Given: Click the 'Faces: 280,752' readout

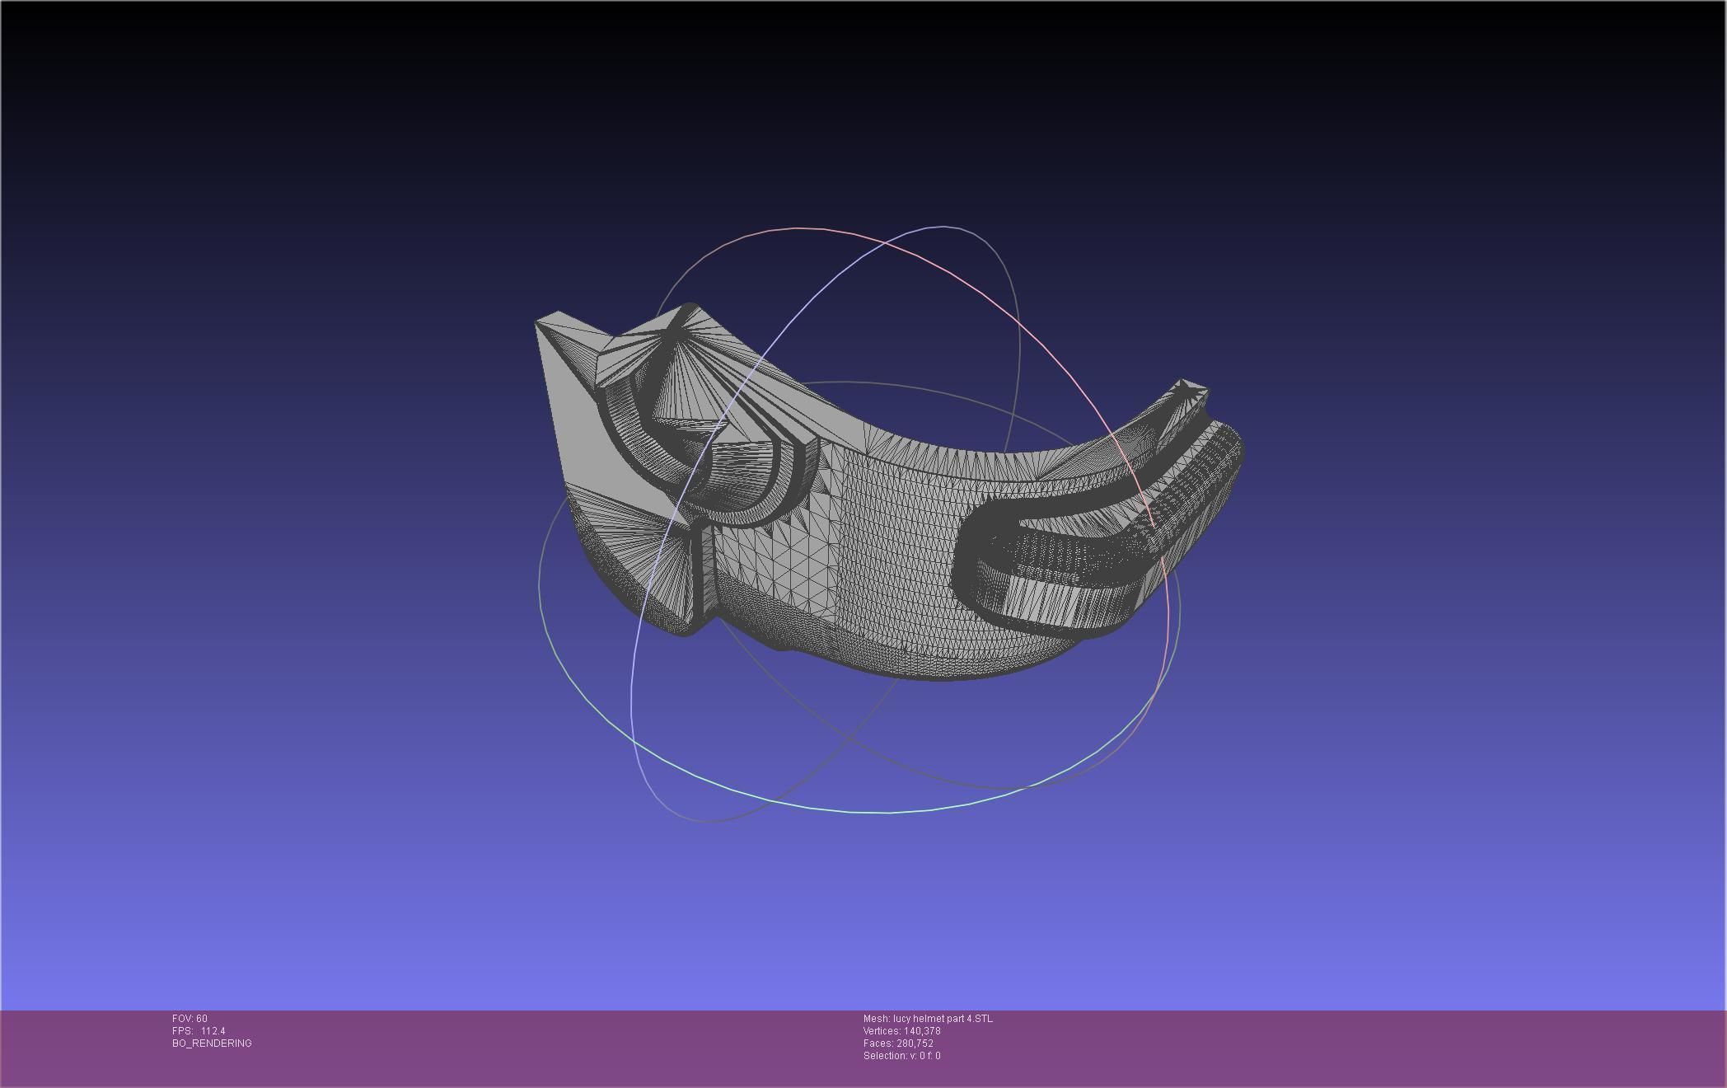Looking at the screenshot, I should coord(898,1043).
